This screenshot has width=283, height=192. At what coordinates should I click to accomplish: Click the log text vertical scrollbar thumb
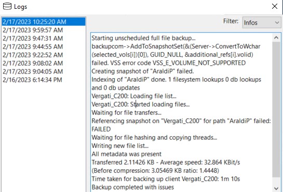click(x=276, y=109)
